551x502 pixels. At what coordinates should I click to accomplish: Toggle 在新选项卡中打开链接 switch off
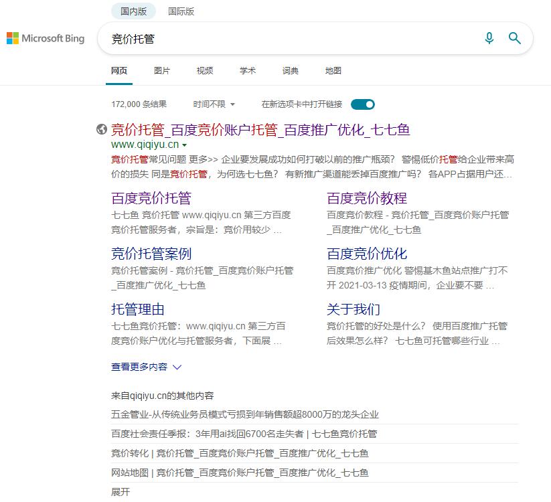[x=363, y=104]
